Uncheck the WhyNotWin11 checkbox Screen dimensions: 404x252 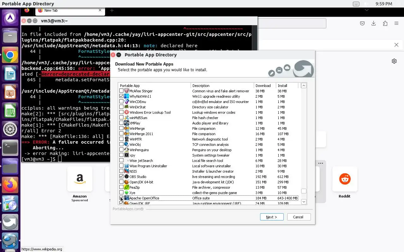pos(121,96)
